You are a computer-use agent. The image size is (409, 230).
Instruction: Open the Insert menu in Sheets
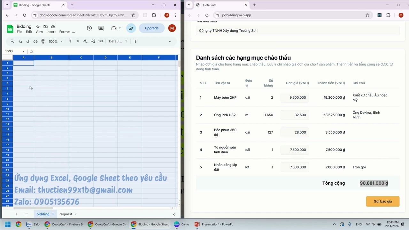tap(51, 32)
